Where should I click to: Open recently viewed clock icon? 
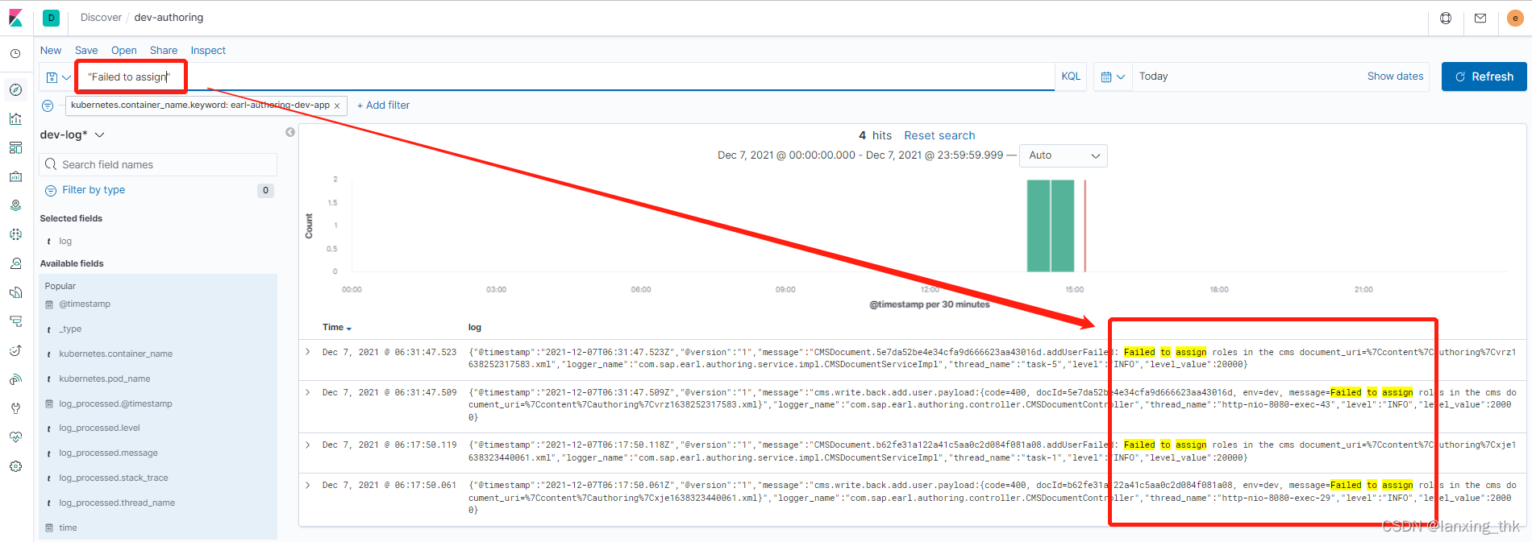coord(15,53)
